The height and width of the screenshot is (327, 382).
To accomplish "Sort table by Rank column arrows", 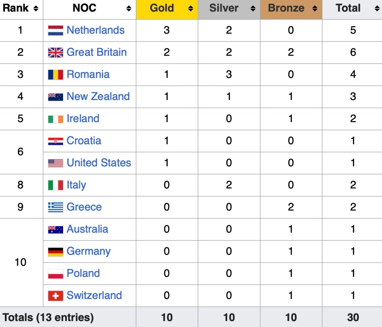I will click(36, 8).
